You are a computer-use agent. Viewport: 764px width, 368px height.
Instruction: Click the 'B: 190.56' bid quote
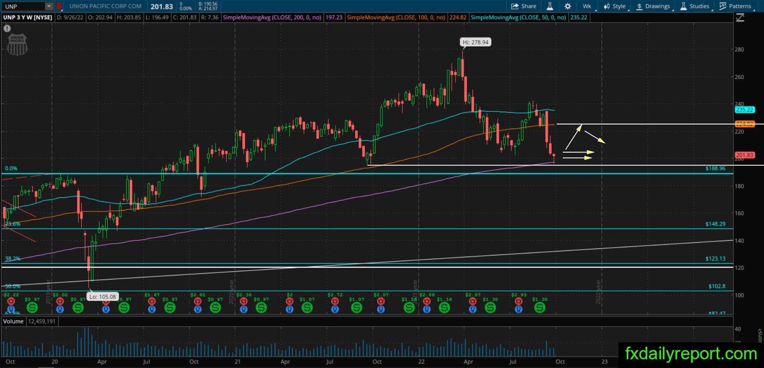pyautogui.click(x=208, y=4)
